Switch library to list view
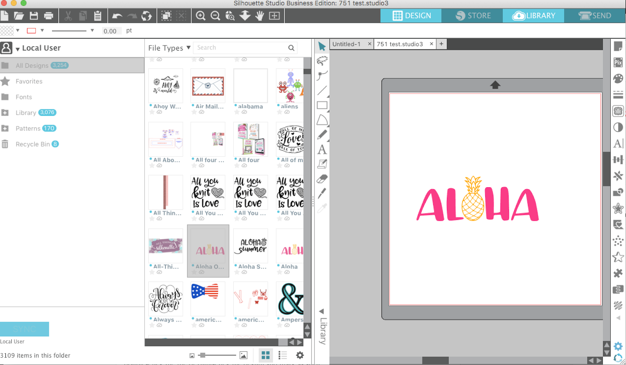This screenshot has height=365, width=626. click(282, 355)
